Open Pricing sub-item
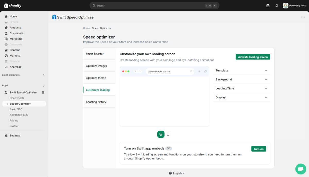 click(14, 121)
